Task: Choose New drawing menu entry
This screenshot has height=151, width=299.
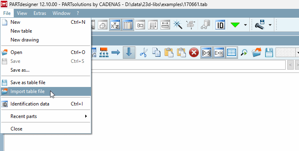Action: tap(46, 40)
